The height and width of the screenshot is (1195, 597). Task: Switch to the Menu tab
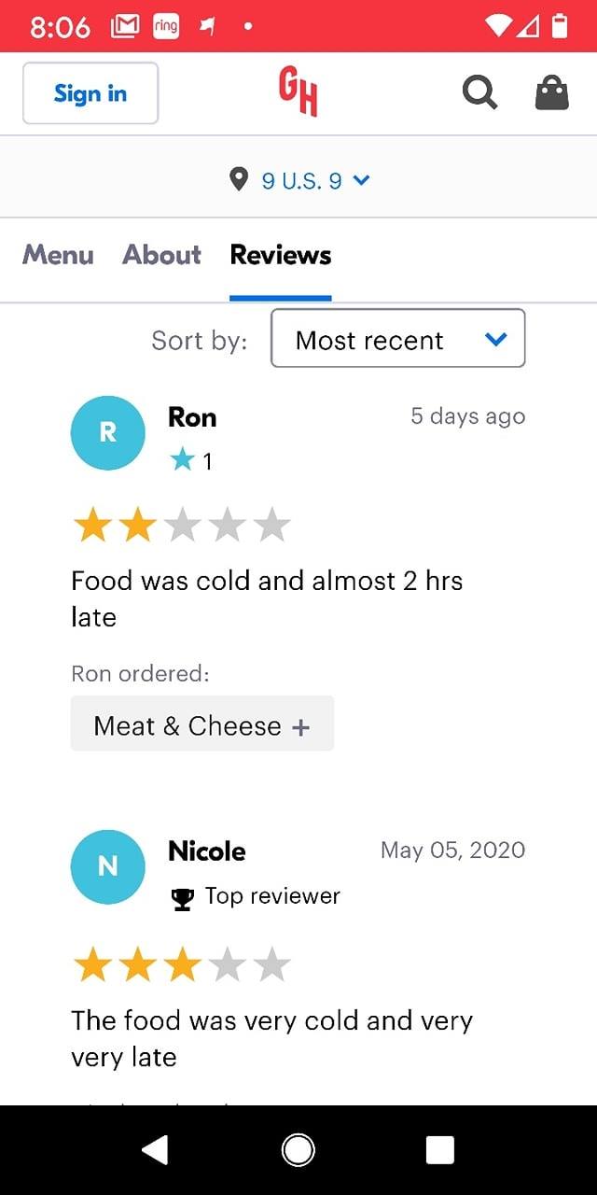(58, 255)
